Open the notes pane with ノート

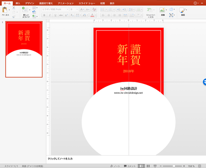(x=115, y=166)
